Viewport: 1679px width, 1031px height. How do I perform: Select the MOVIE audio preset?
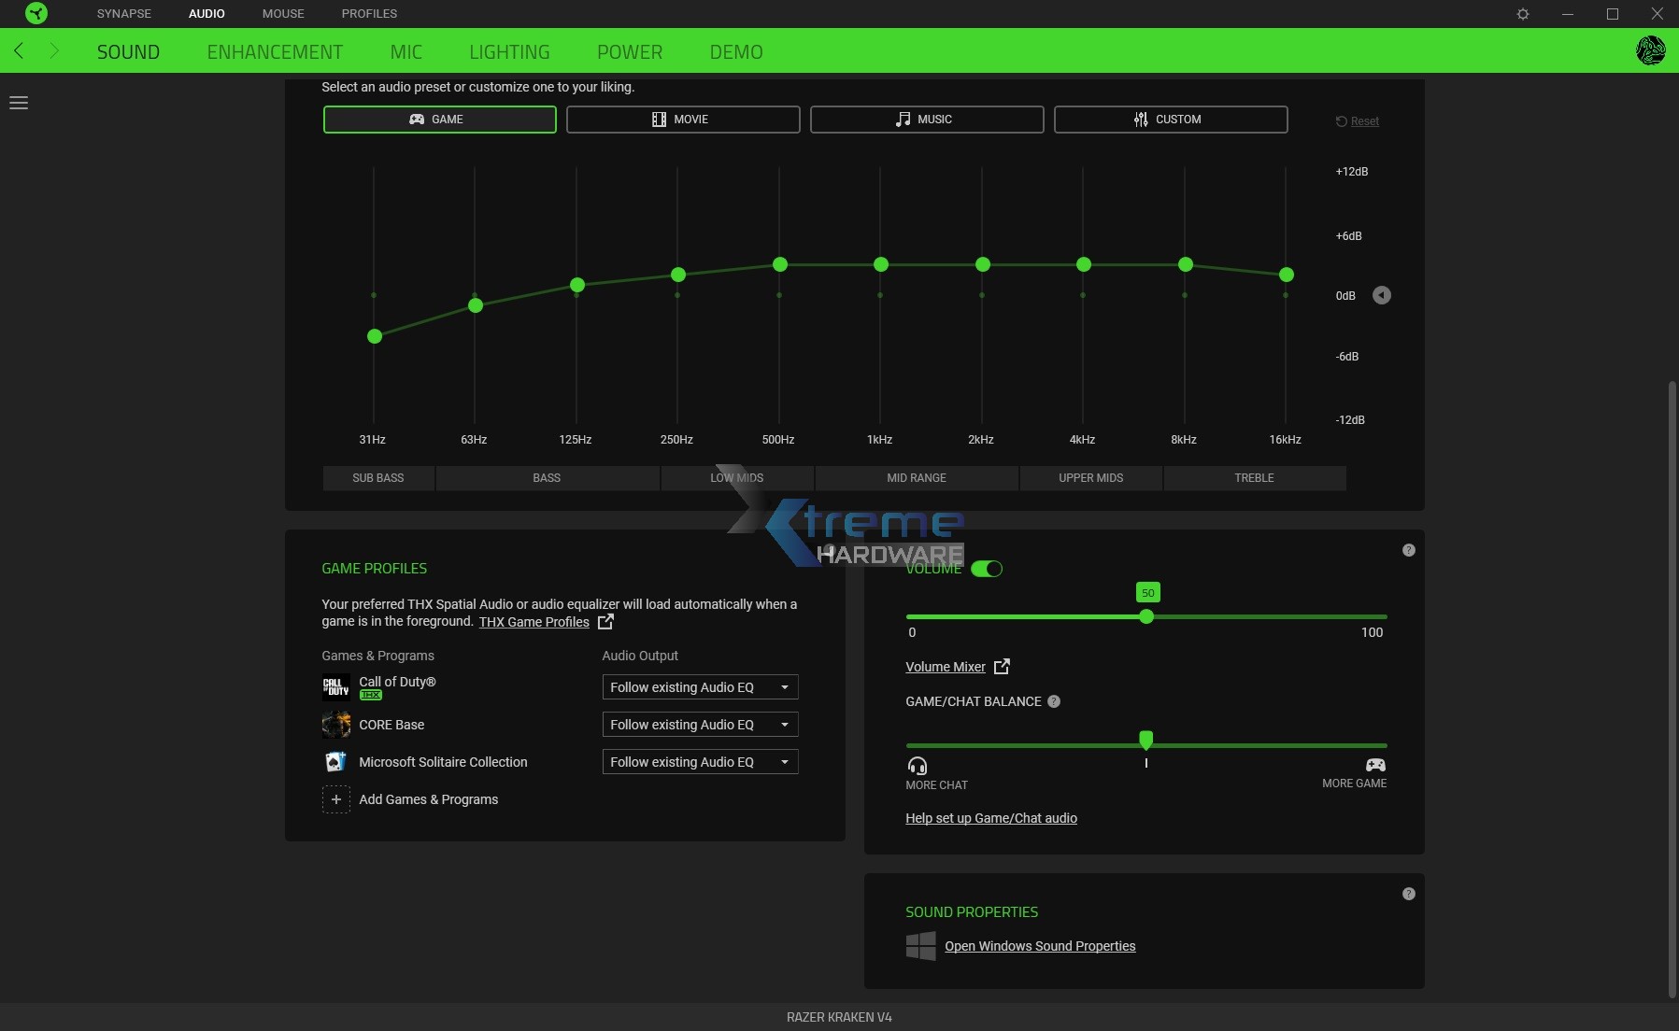[x=682, y=120]
